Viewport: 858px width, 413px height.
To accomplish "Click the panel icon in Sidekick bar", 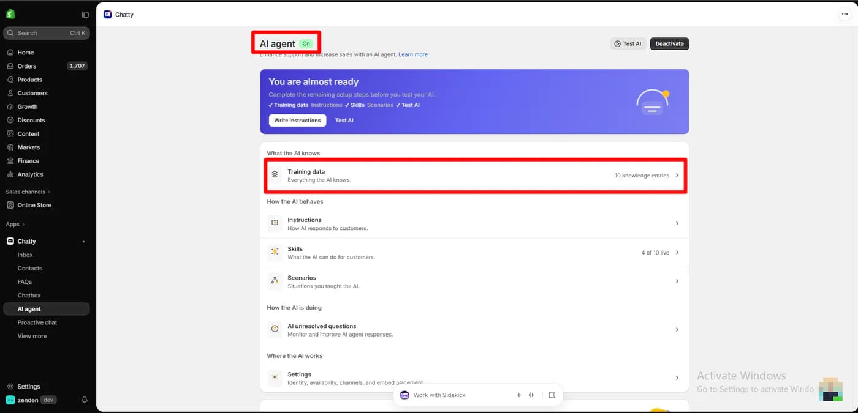I will click(552, 395).
